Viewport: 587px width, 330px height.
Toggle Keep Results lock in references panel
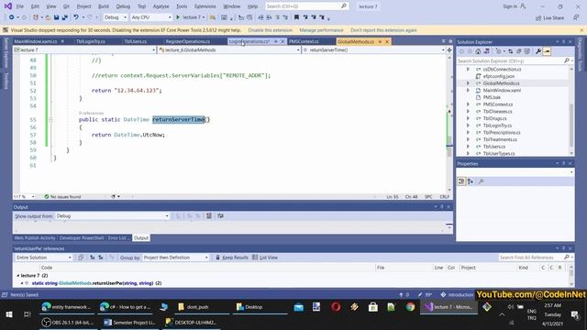232,258
